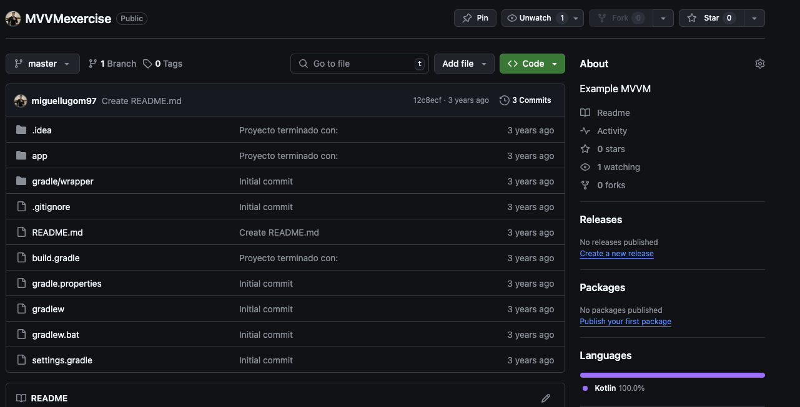
Task: Open repository settings gear in About
Action: (760, 64)
